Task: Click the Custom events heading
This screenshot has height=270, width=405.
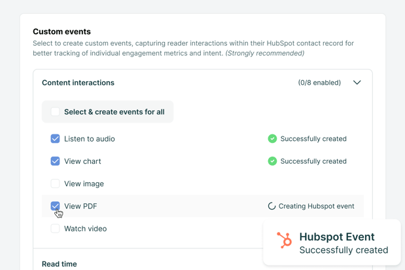Action: click(62, 31)
